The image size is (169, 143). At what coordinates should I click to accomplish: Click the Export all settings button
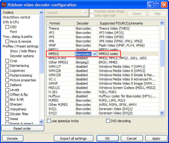tap(74, 138)
